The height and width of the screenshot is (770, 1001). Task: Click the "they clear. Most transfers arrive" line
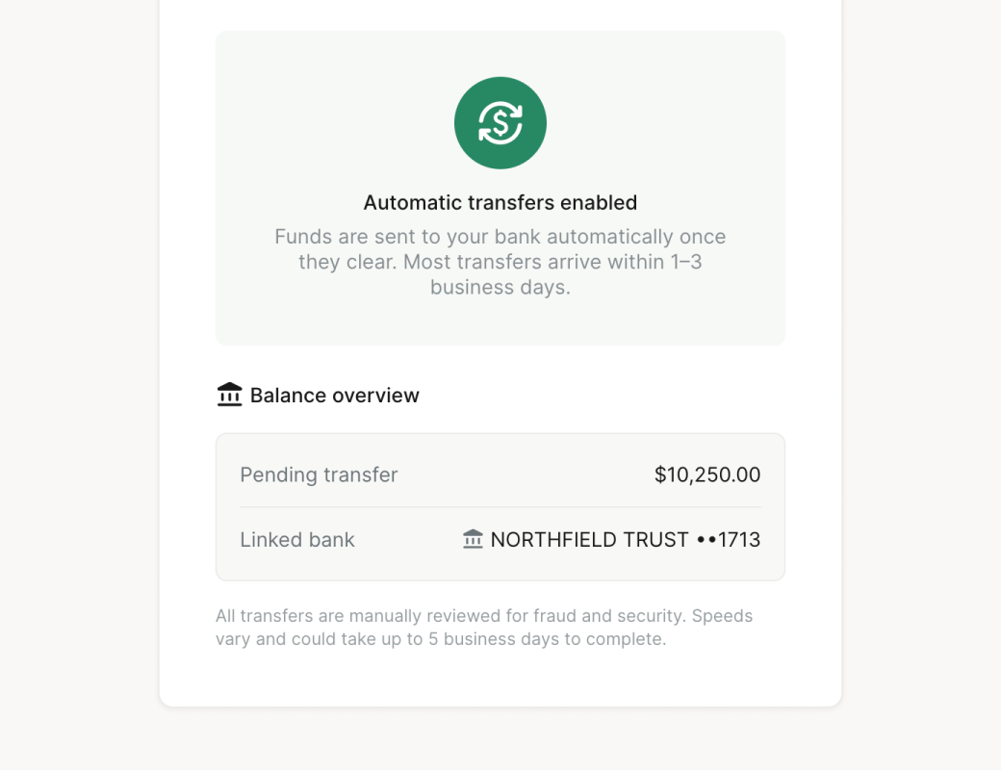tap(500, 262)
